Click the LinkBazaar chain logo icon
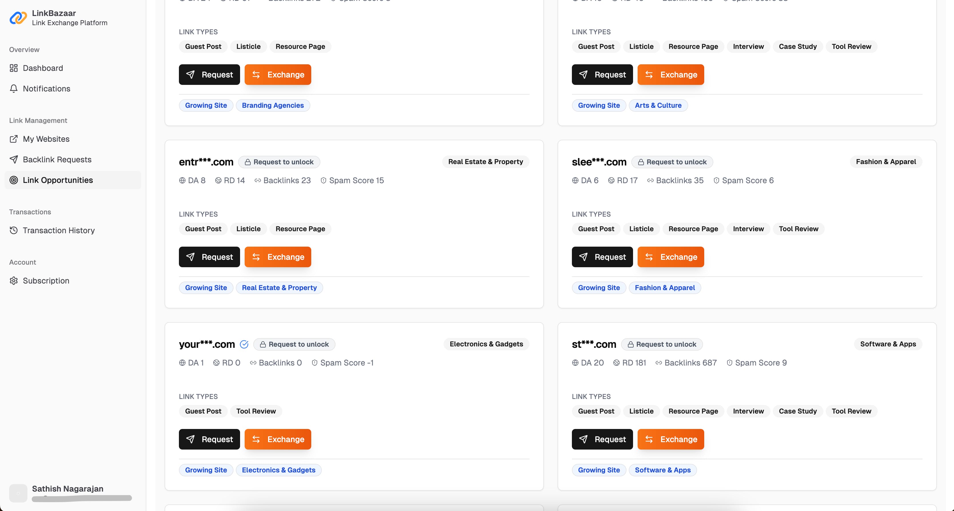954x511 pixels. (18, 17)
